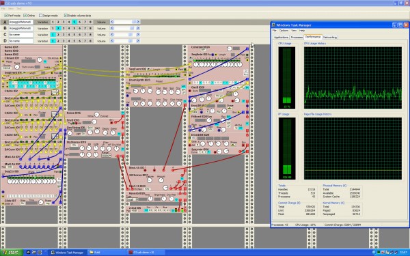Screen dimensions: 410x256
Task: Click the CPU Usage History graph
Action: pyautogui.click(x=353, y=78)
